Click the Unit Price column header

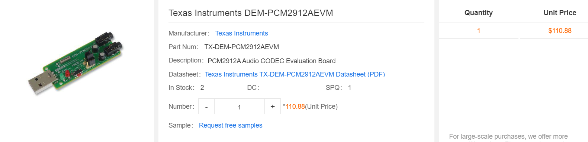560,13
